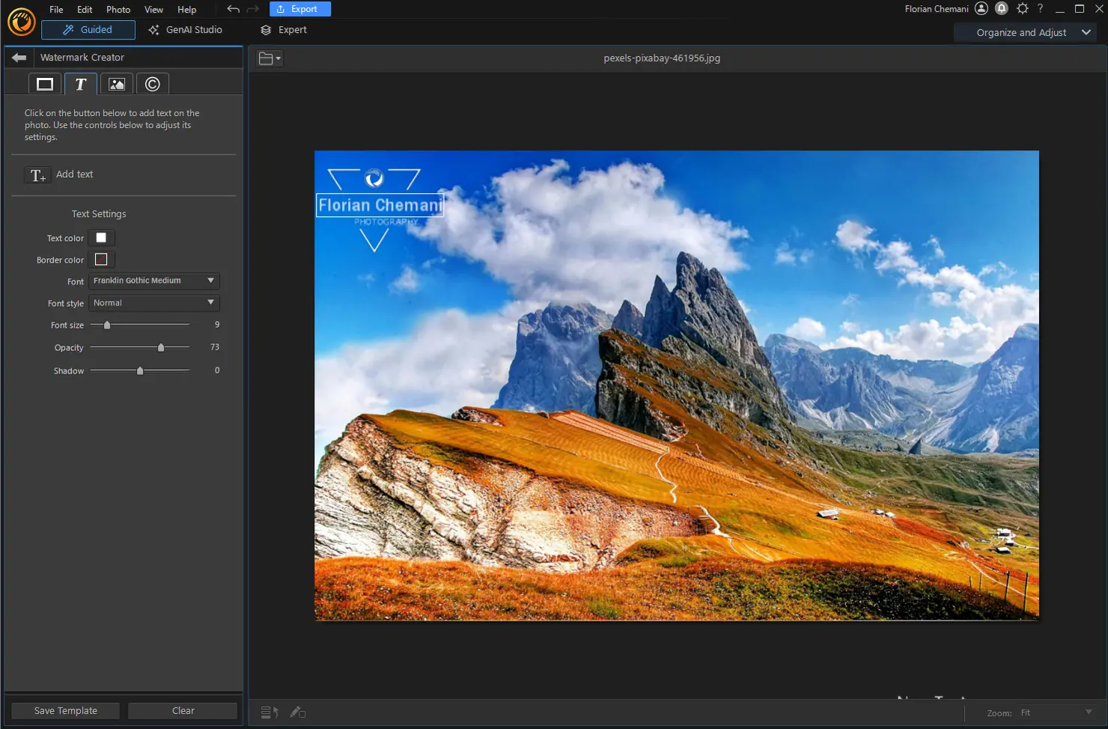The height and width of the screenshot is (729, 1108).
Task: Expand the Organize and Adjust dropdown
Action: pyautogui.click(x=1025, y=32)
